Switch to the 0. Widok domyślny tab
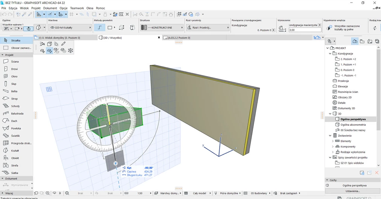The height and width of the screenshot is (199, 381). click(x=65, y=38)
